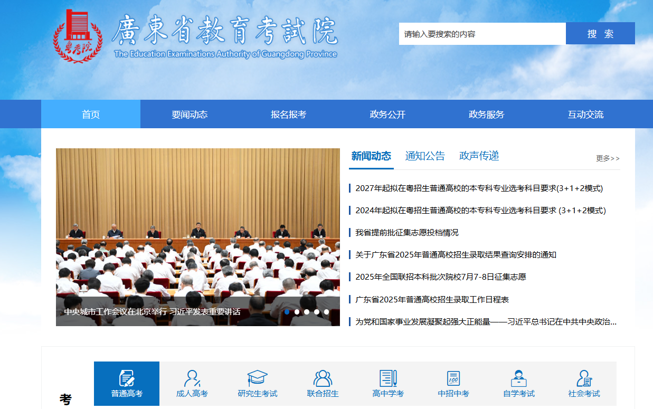Screen dimensions: 653x409
Task: Select the second carousel dot
Action: pos(297,312)
